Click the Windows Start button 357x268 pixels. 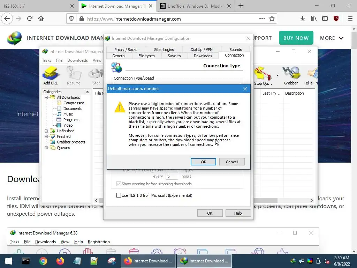coord(8,261)
